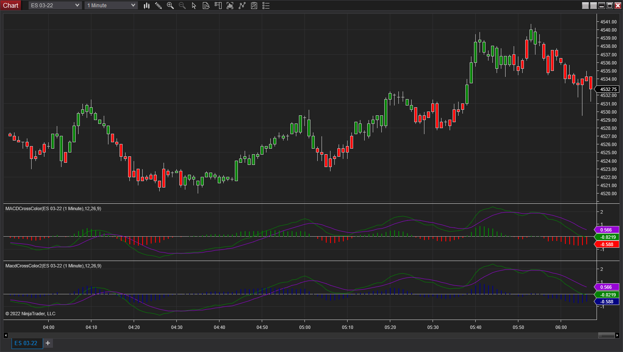Click the 05:40 time axis label
This screenshot has width=623, height=352.
tap(476, 327)
